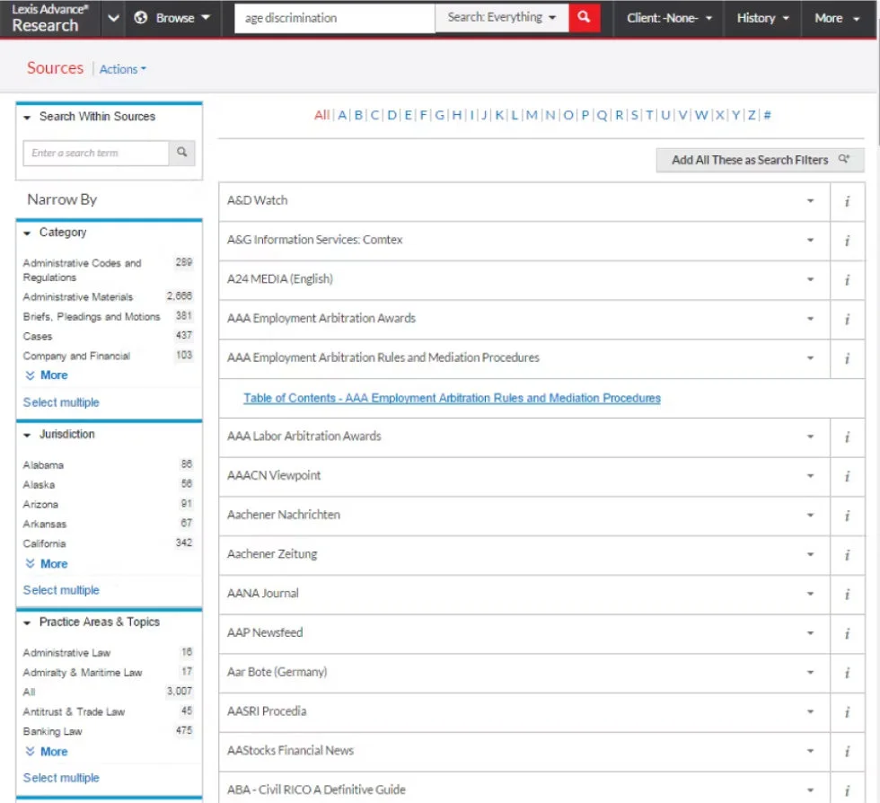
Task: Click the Lexis Advance Research logo
Action: [49, 17]
